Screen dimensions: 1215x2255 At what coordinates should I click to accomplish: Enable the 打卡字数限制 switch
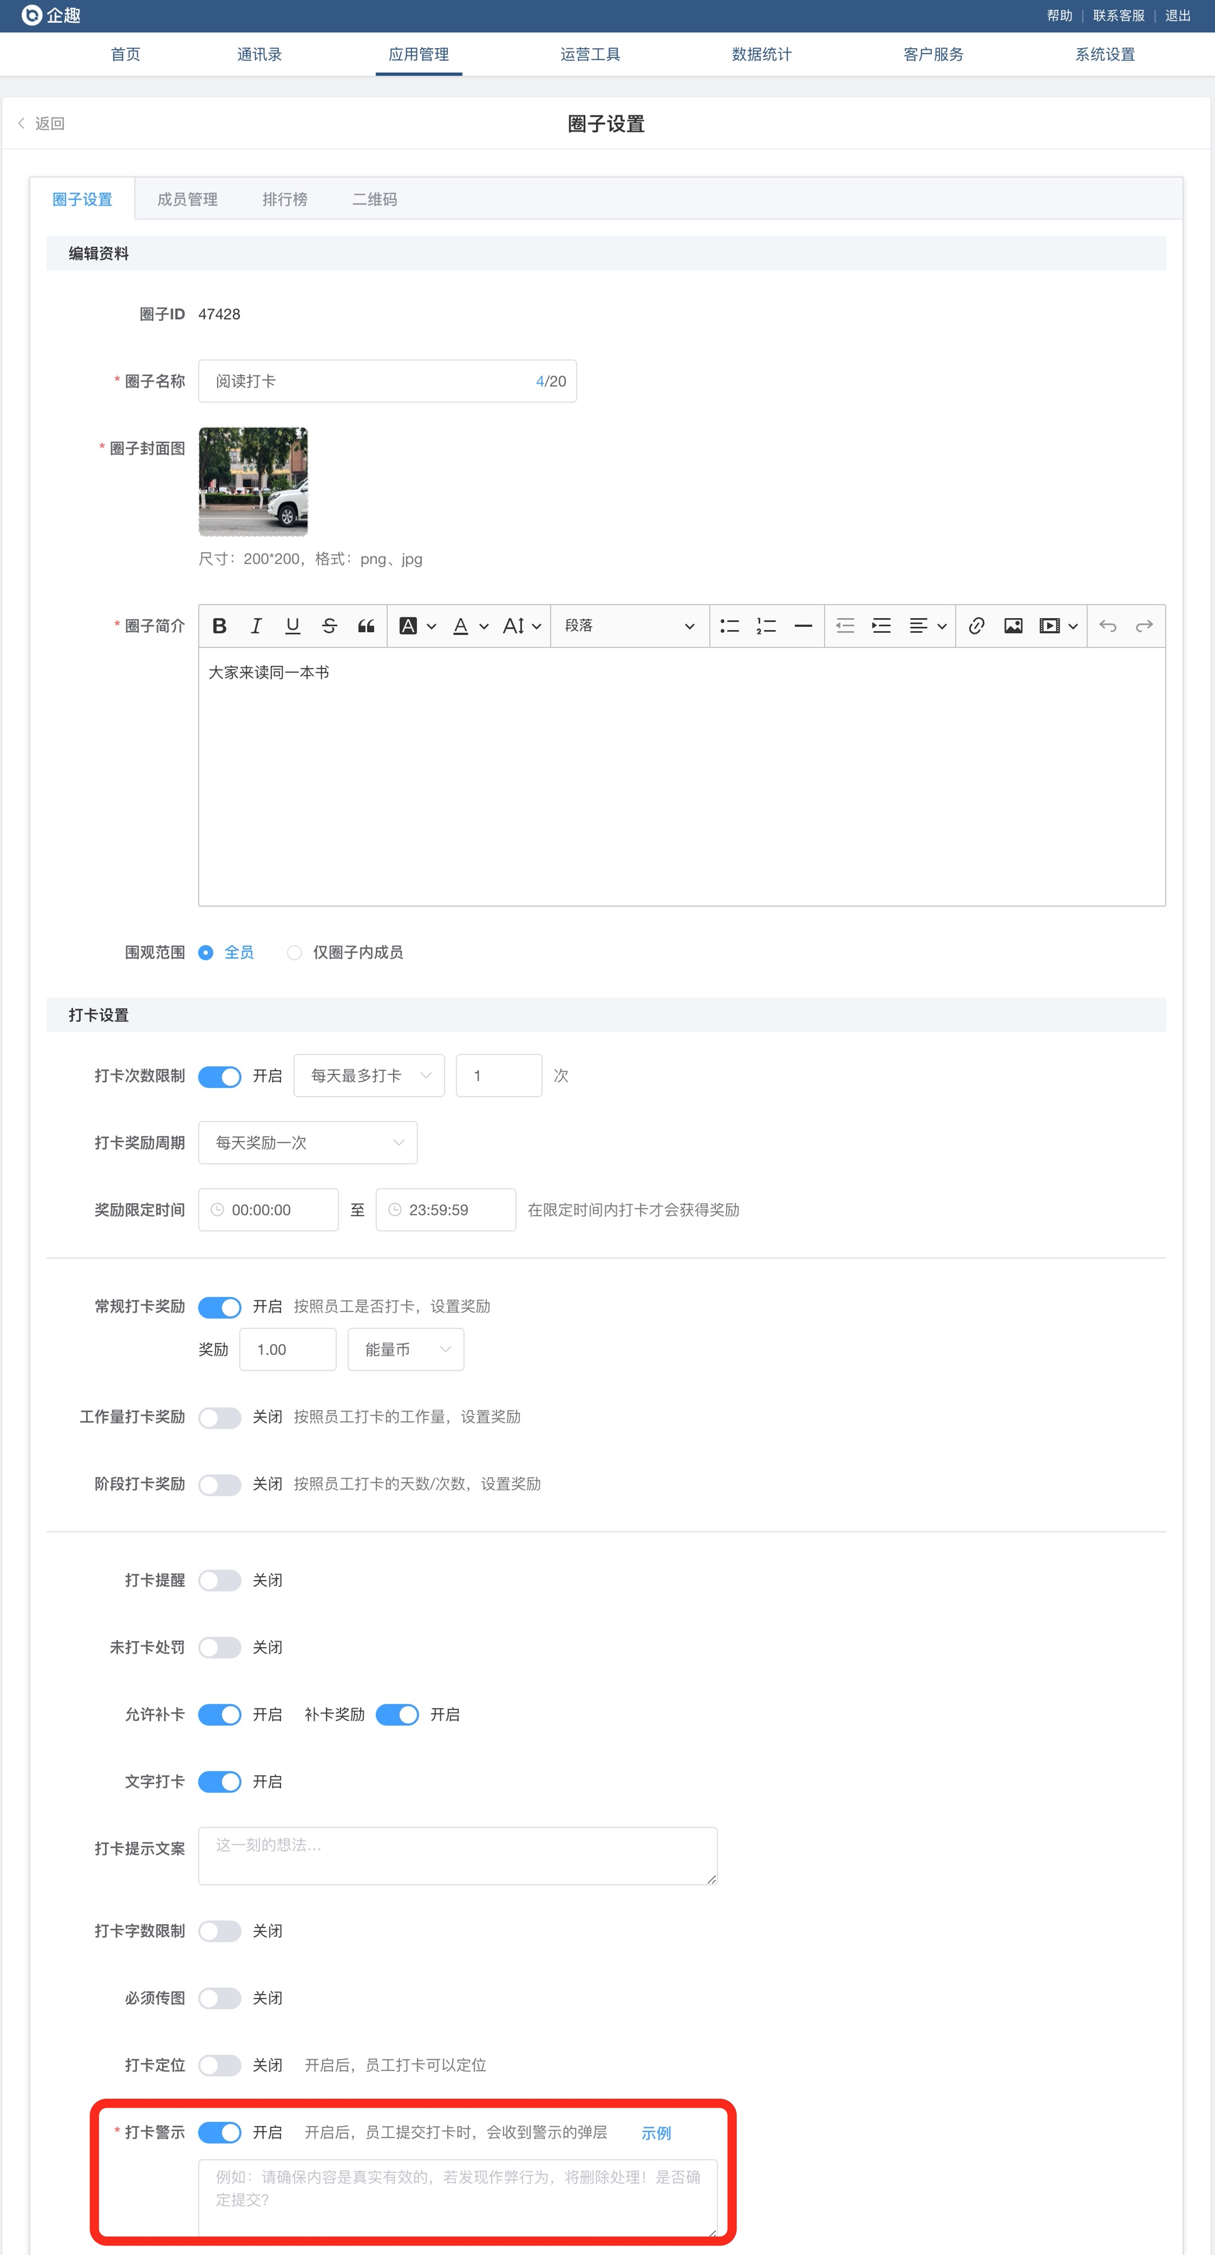(x=220, y=1931)
